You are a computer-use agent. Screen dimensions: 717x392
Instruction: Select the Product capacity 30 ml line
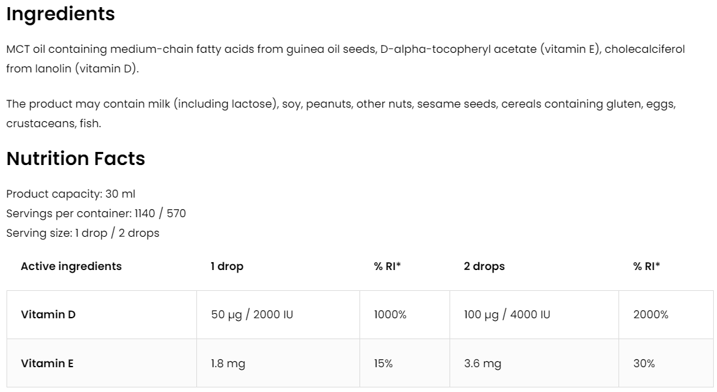[x=70, y=194]
